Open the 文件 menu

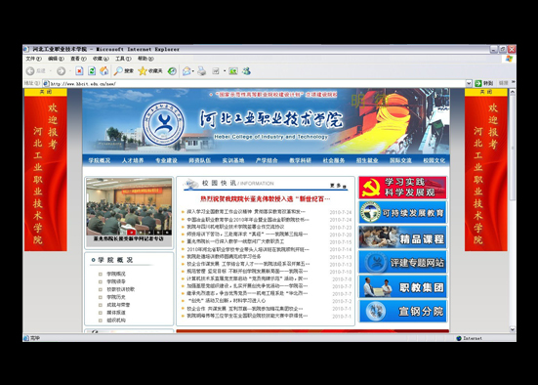point(33,59)
